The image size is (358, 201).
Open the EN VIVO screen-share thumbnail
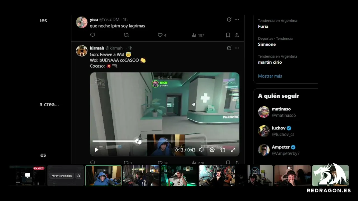[x=27, y=176]
